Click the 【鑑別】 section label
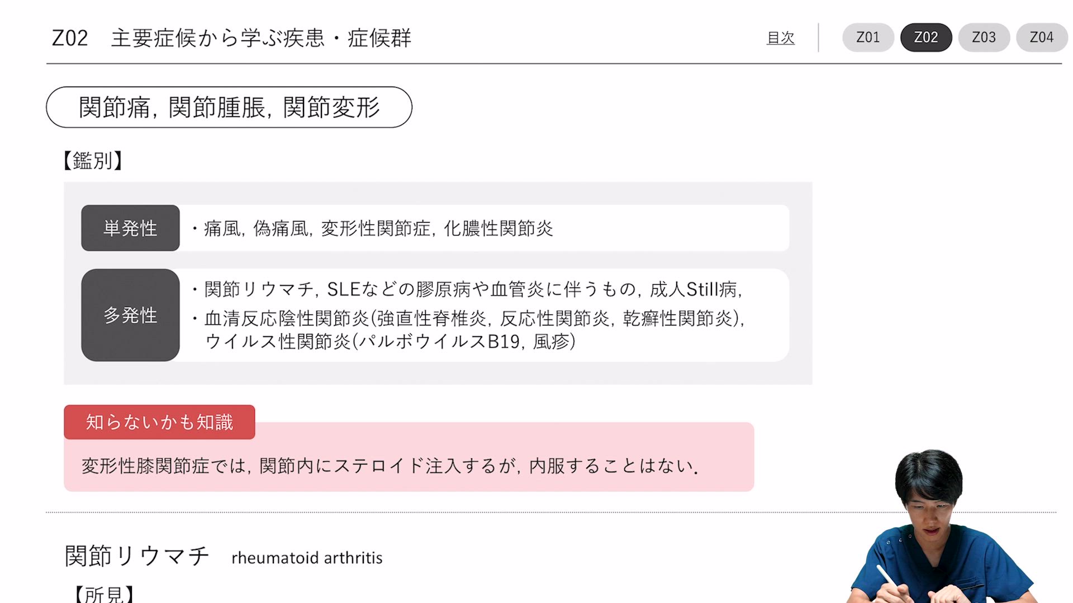1073x603 pixels. click(x=93, y=161)
